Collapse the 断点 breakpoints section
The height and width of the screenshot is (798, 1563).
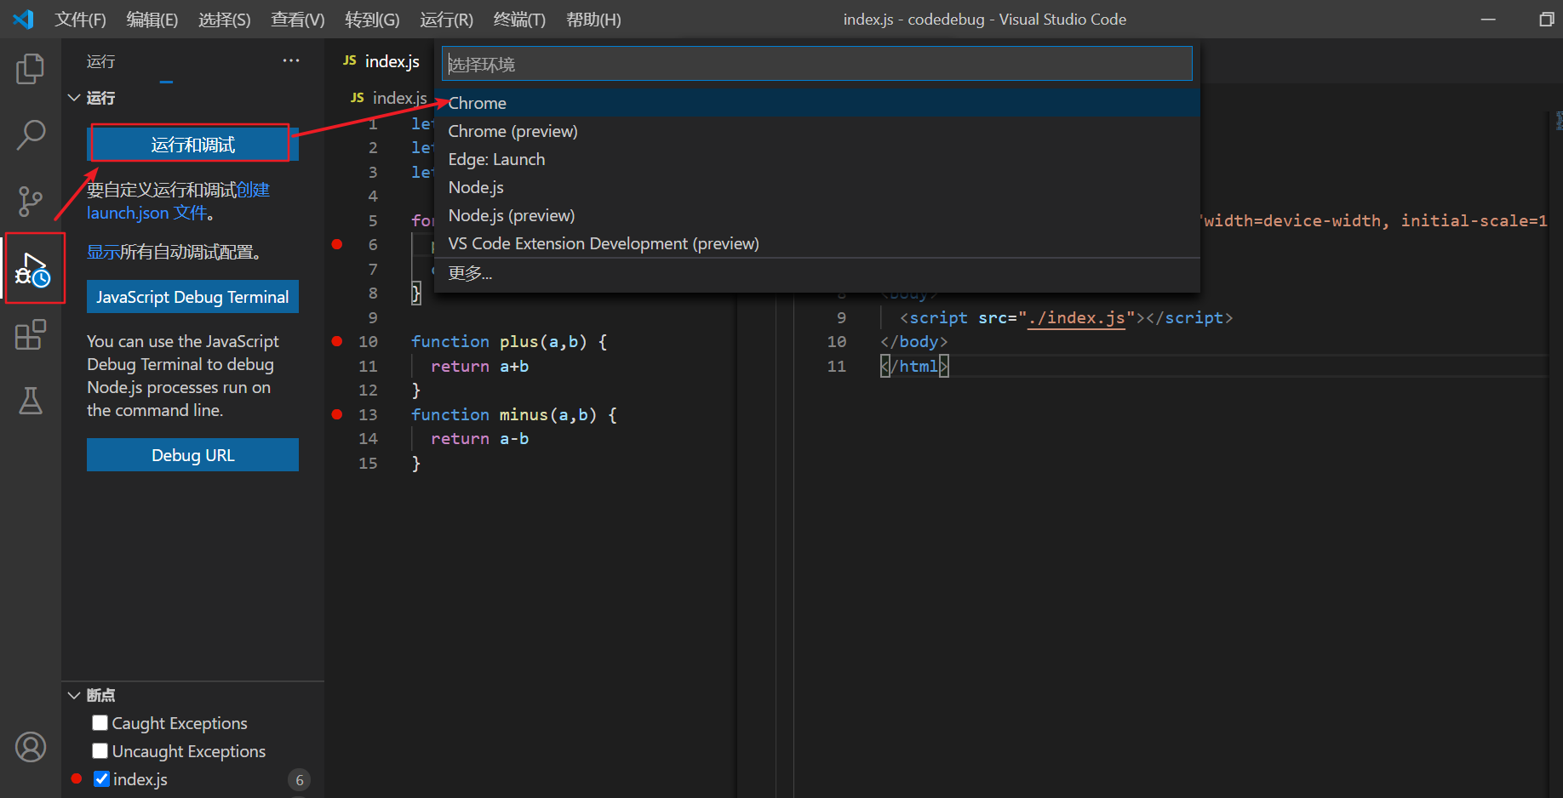pyautogui.click(x=74, y=695)
